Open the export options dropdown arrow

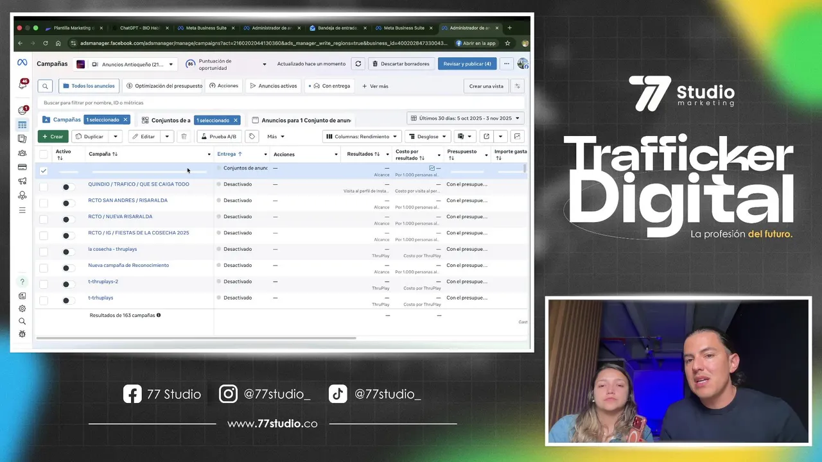[500, 137]
